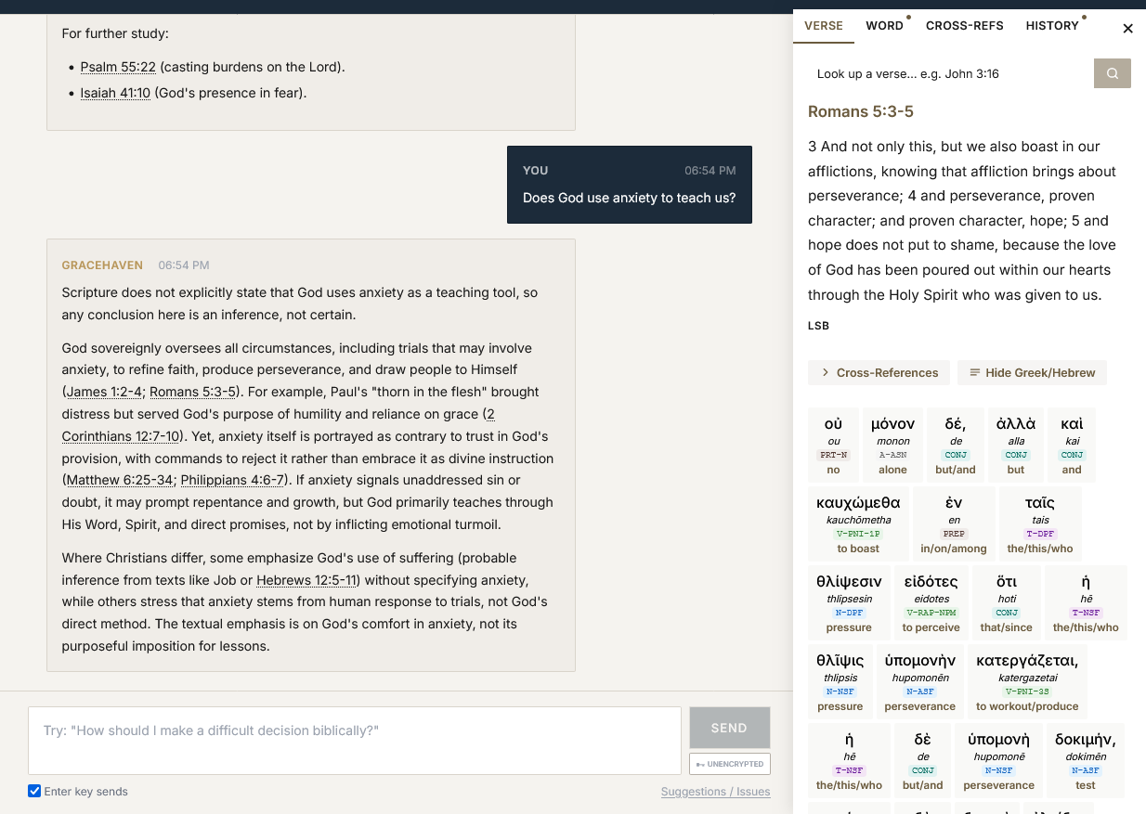Click the verse lookup input field
Screen dimensions: 1146x814
[x=949, y=73]
